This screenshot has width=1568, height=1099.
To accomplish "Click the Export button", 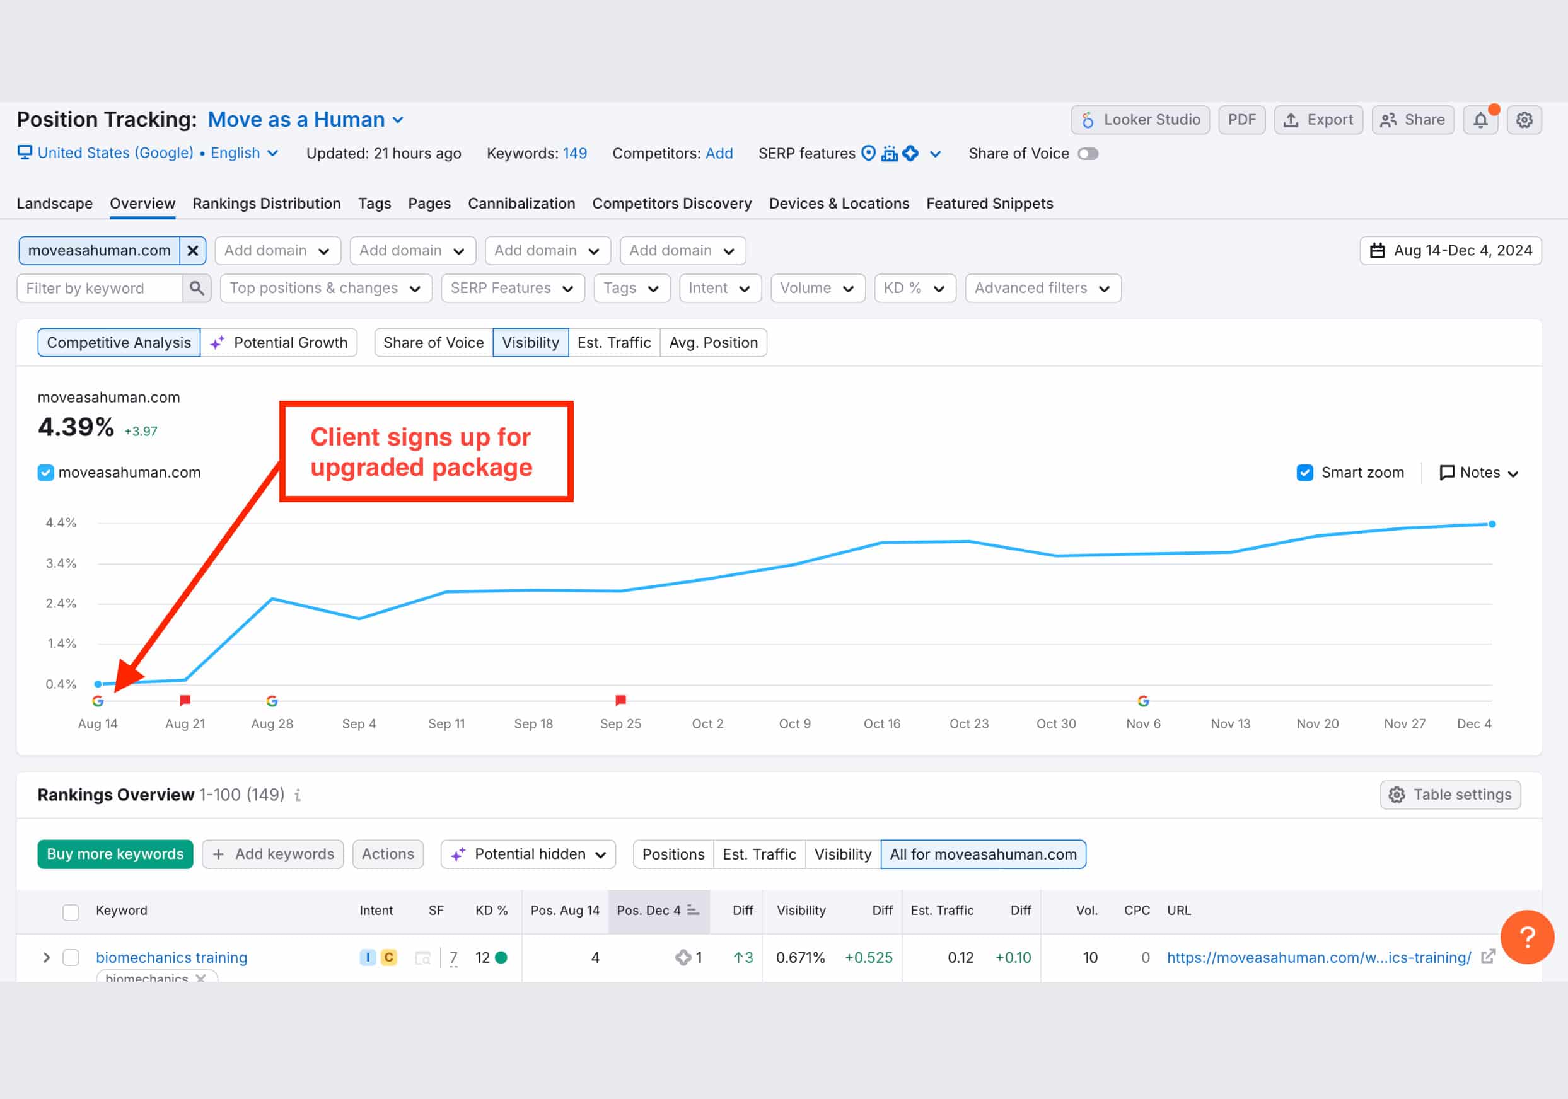I will click(x=1318, y=120).
